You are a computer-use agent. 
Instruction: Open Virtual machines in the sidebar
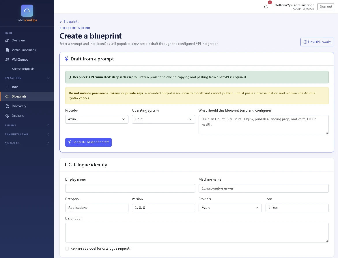pyautogui.click(x=27, y=50)
